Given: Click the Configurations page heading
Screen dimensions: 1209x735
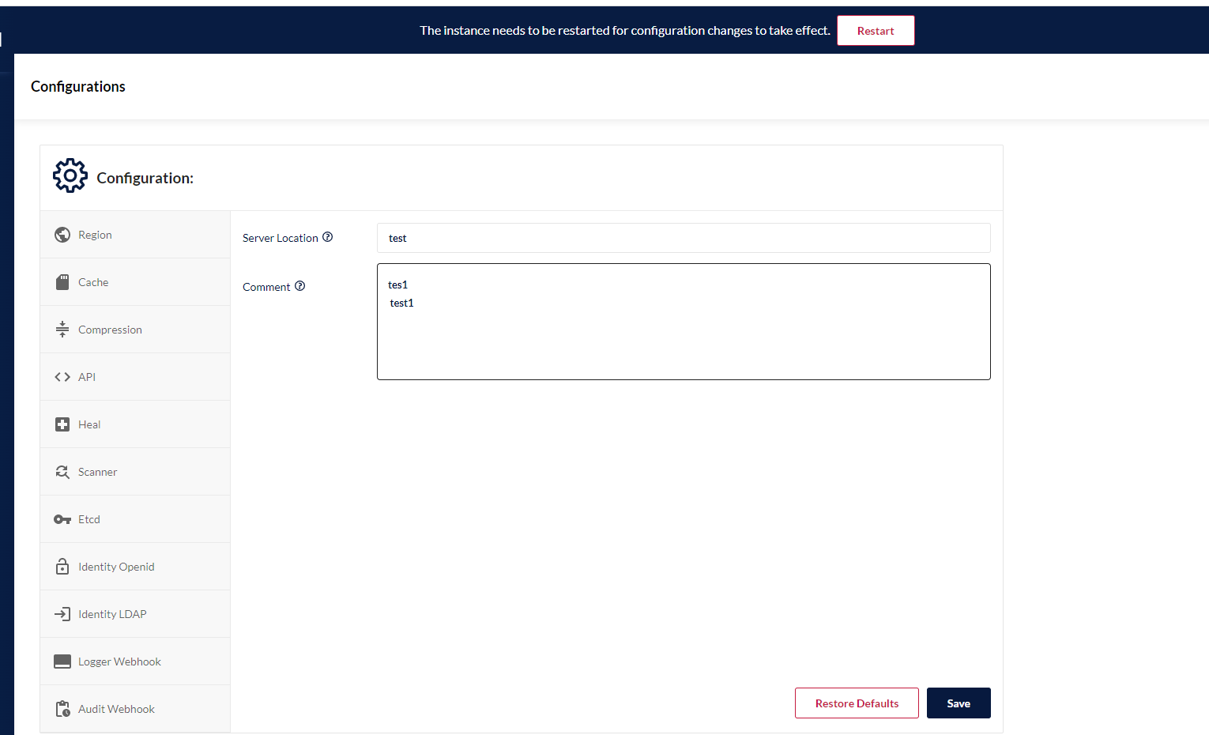Looking at the screenshot, I should point(78,86).
